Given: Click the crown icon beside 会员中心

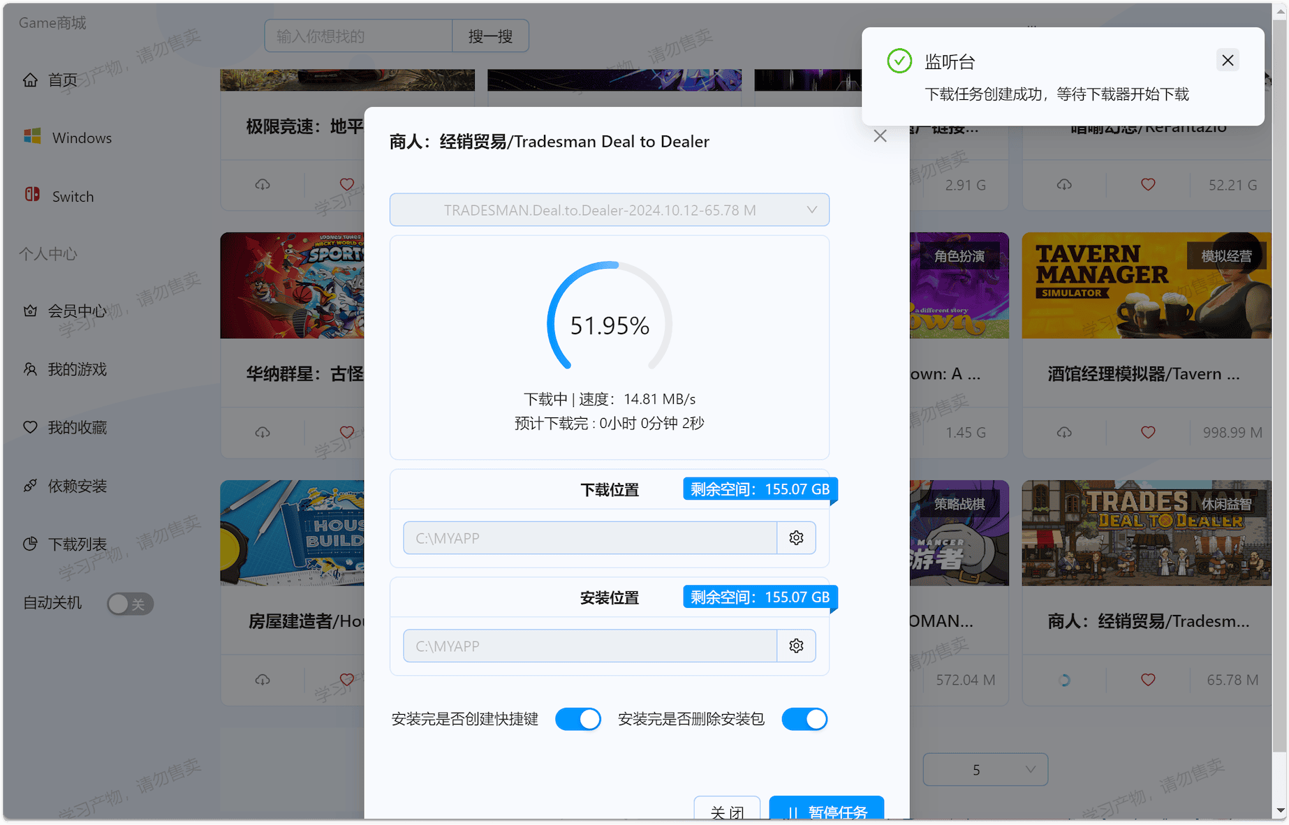Looking at the screenshot, I should 30,311.
